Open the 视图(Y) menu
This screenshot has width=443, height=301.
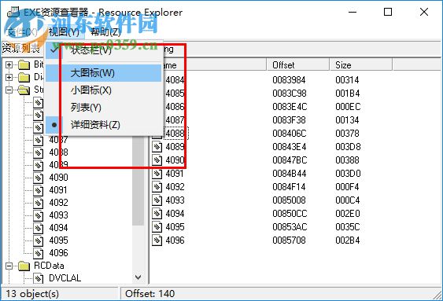(64, 32)
